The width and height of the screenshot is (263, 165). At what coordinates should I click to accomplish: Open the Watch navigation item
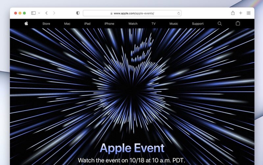click(x=133, y=24)
